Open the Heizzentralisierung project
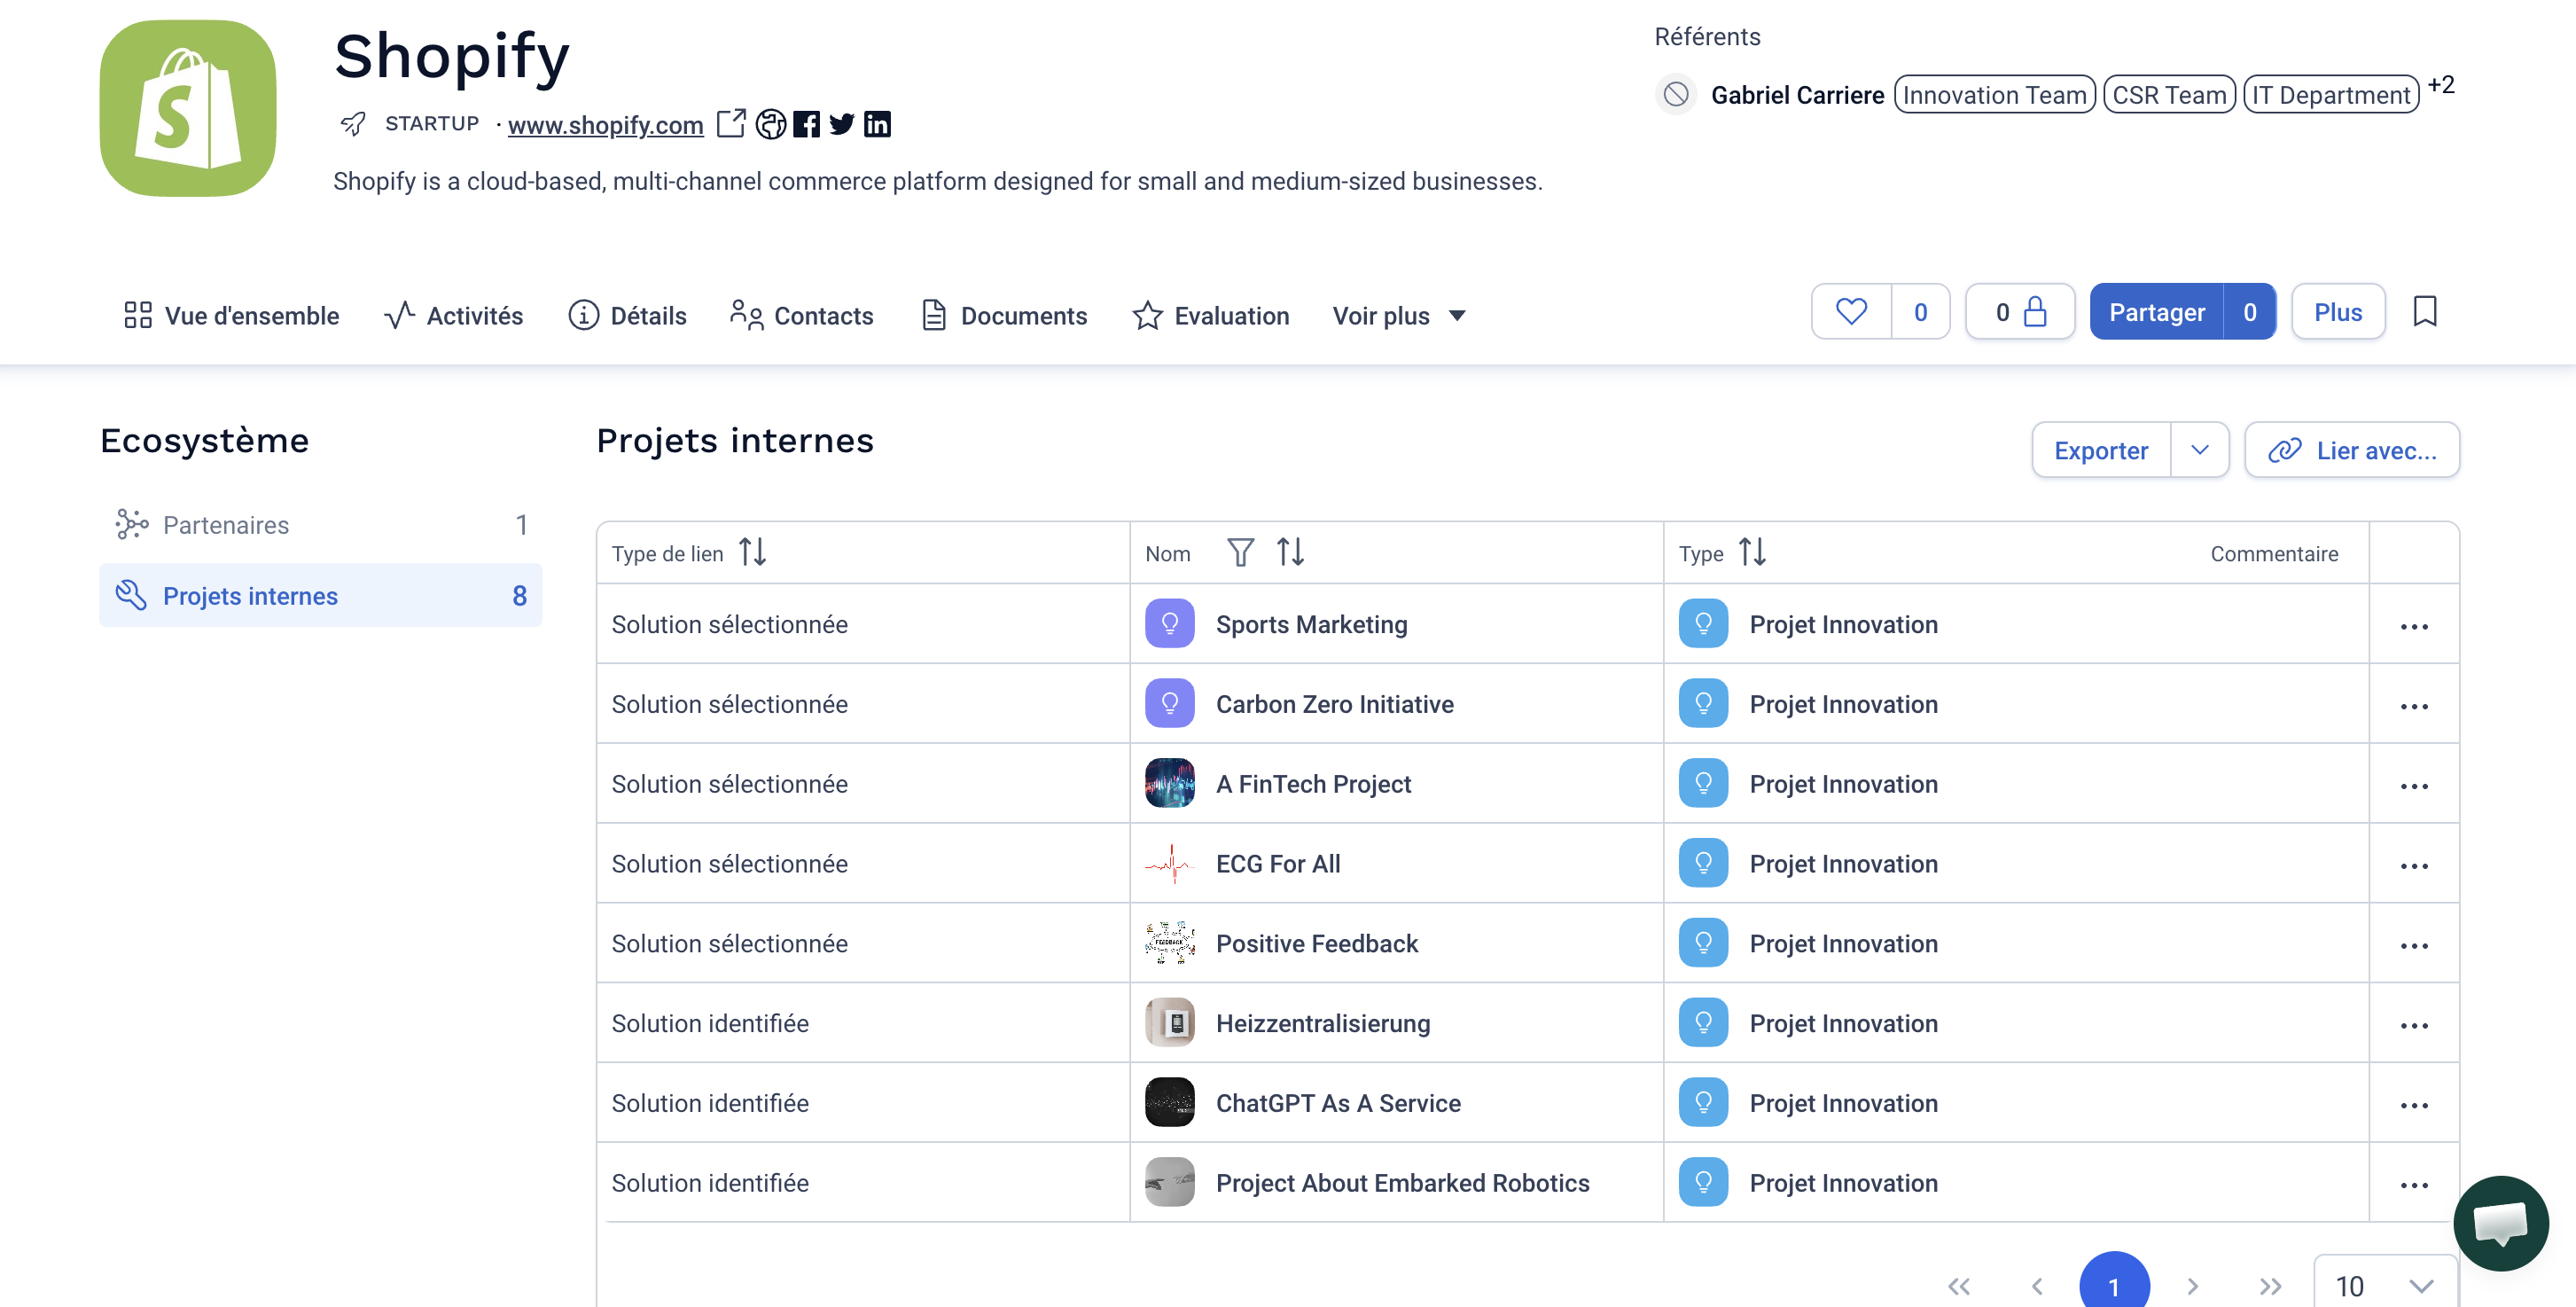 pyautogui.click(x=1323, y=1024)
